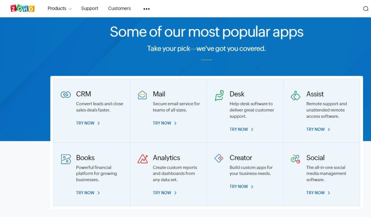371x217 pixels.
Task: Open the Support menu item
Action: click(x=89, y=8)
